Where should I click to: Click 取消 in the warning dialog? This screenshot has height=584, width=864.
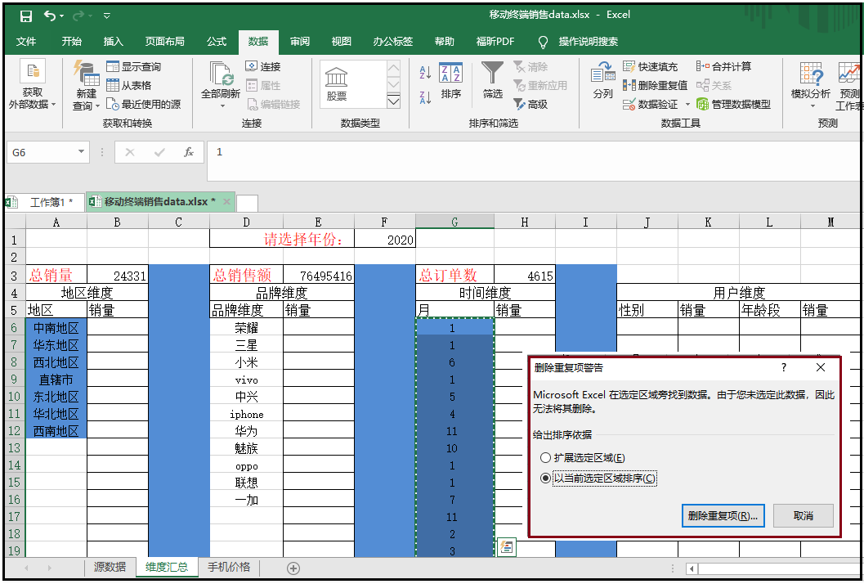click(x=804, y=515)
